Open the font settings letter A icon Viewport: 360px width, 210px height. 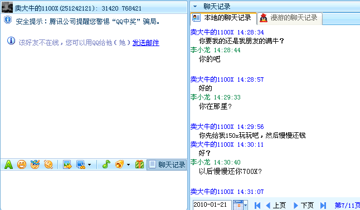pyautogui.click(x=8, y=164)
